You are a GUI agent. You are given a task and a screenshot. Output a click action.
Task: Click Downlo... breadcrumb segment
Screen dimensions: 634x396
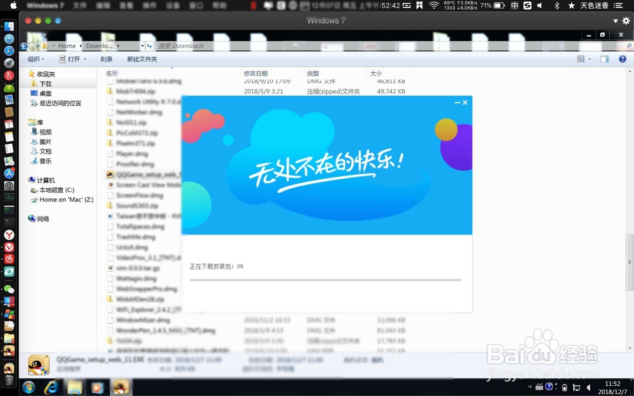tap(99, 46)
